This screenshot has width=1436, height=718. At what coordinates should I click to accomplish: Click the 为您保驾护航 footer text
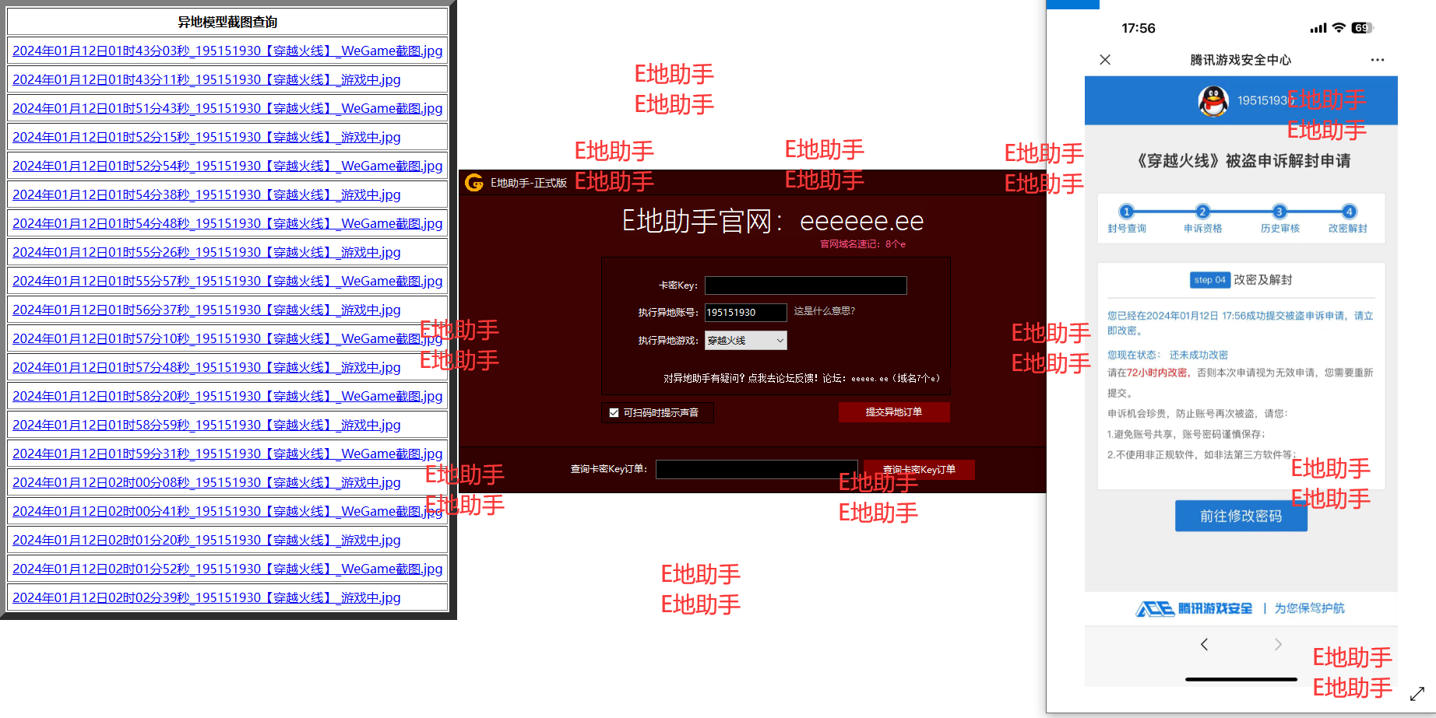click(1309, 608)
